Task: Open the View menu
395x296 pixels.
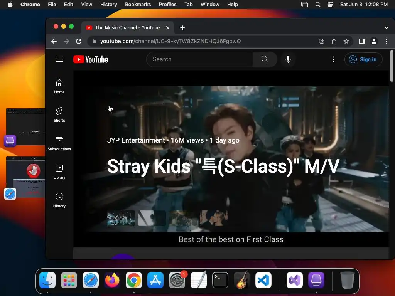Action: pos(86,4)
